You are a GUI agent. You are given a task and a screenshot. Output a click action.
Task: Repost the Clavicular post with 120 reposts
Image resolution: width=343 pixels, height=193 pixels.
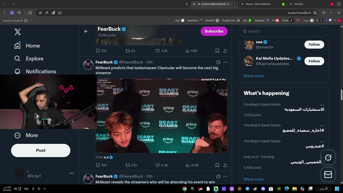[131, 165]
